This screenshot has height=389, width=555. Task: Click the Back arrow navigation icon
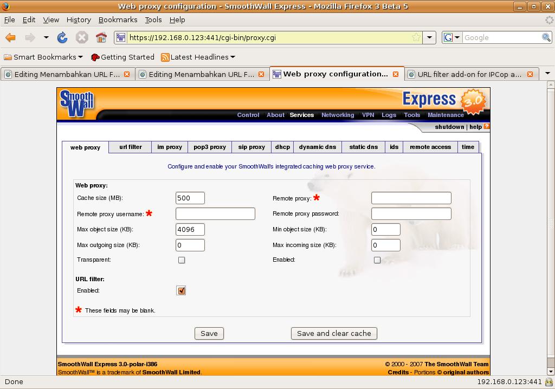(11, 37)
